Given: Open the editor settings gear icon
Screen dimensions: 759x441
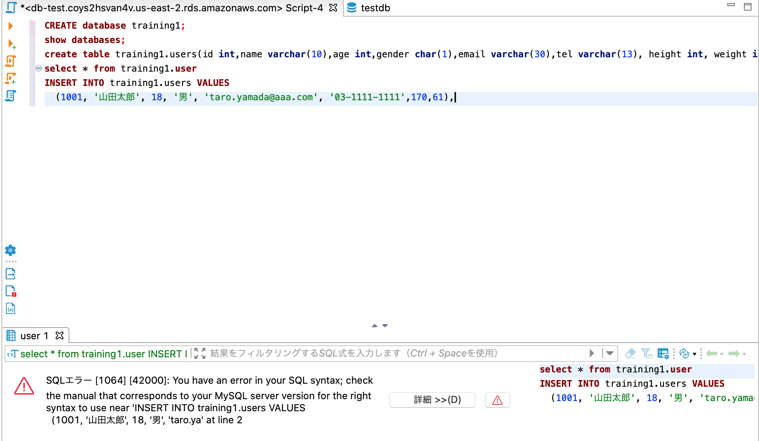Looking at the screenshot, I should click(11, 250).
